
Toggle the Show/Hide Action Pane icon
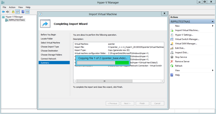point(27,12)
